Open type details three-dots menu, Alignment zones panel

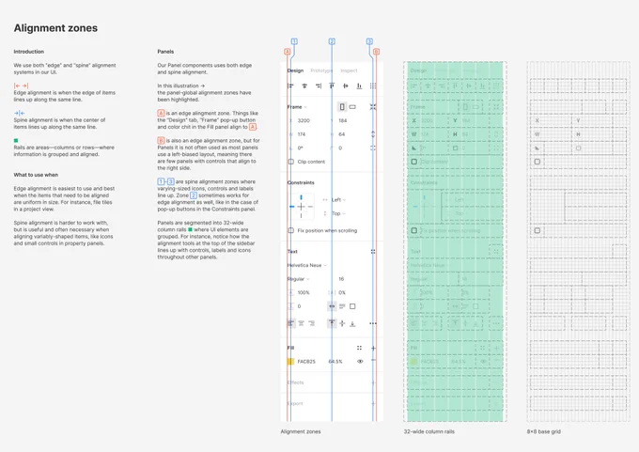(x=373, y=323)
